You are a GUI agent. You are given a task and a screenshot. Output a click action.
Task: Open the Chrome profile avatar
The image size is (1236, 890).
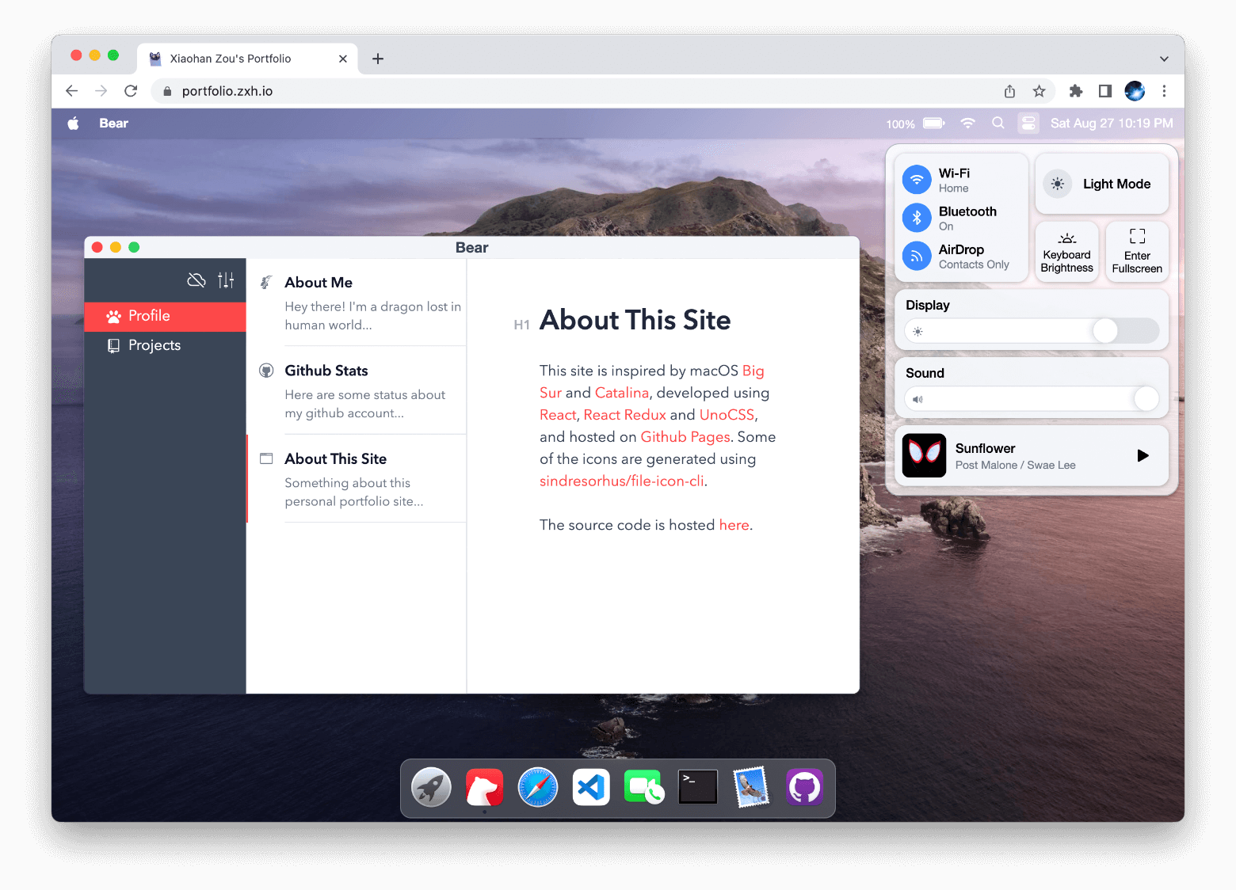click(1135, 91)
